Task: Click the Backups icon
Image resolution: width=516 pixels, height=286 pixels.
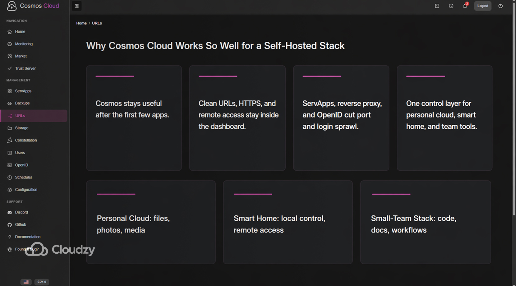Action: 10,103
